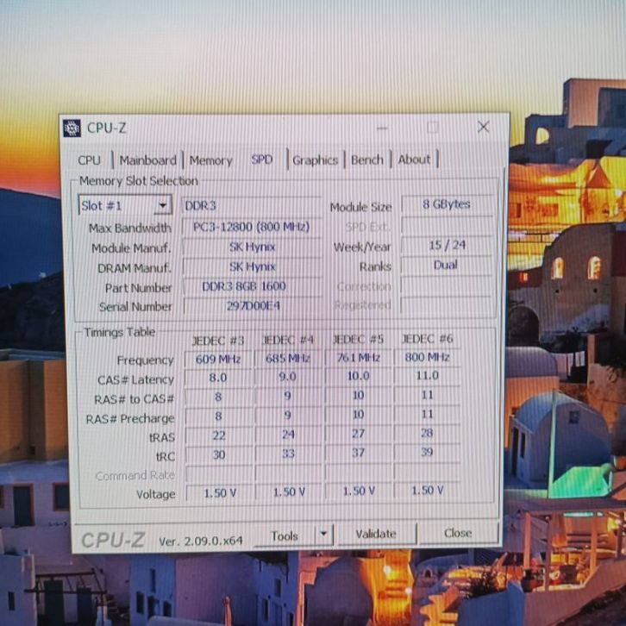Screen dimensions: 626x626
Task: Go to the About tab
Action: pyautogui.click(x=414, y=160)
